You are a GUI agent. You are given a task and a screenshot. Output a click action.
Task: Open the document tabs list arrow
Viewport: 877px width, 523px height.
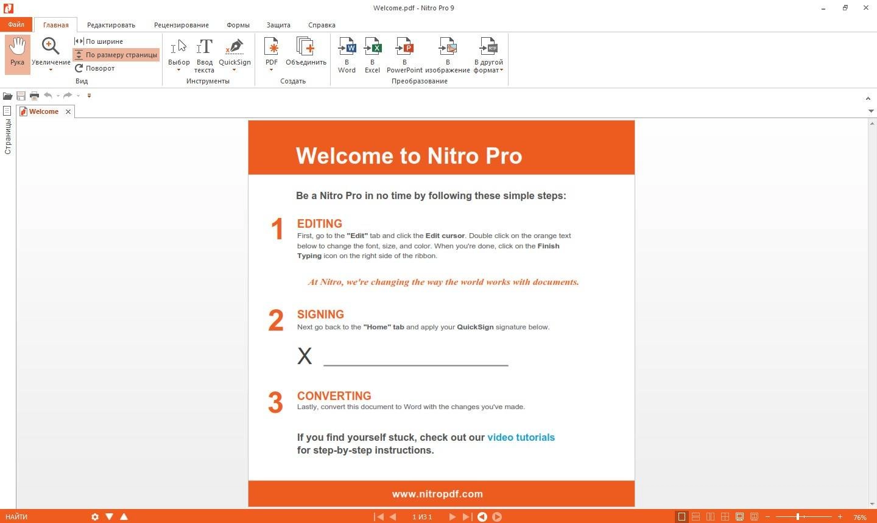pos(871,111)
